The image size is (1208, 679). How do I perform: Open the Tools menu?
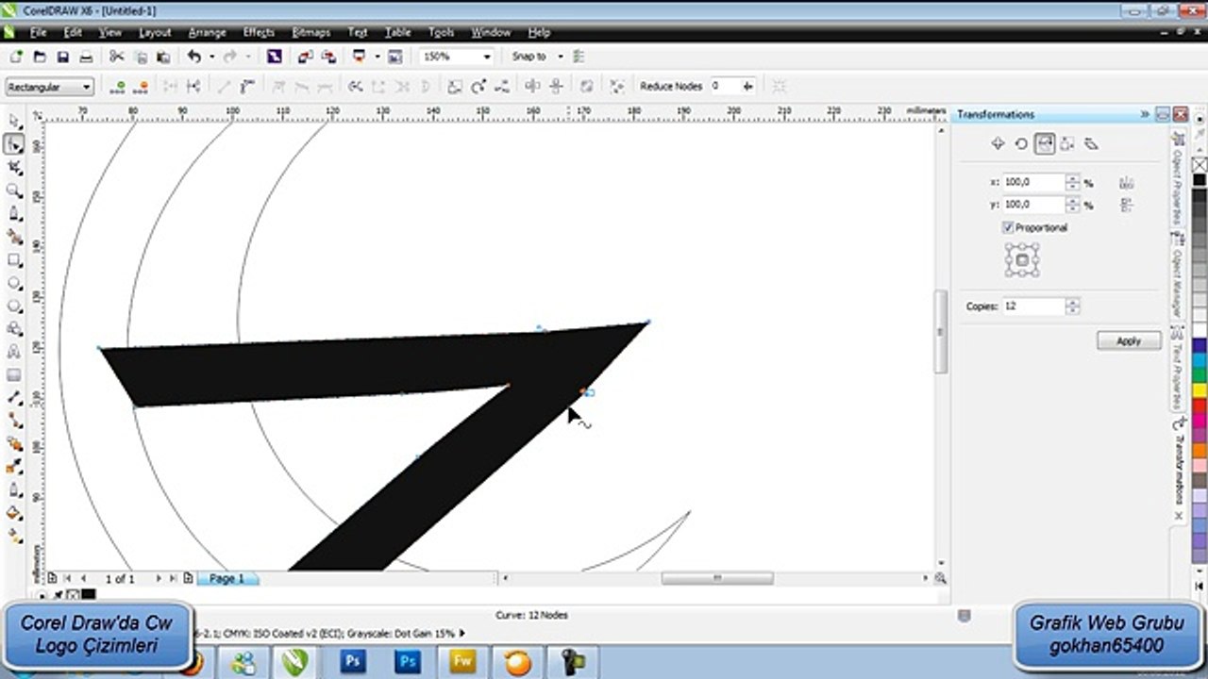click(441, 32)
